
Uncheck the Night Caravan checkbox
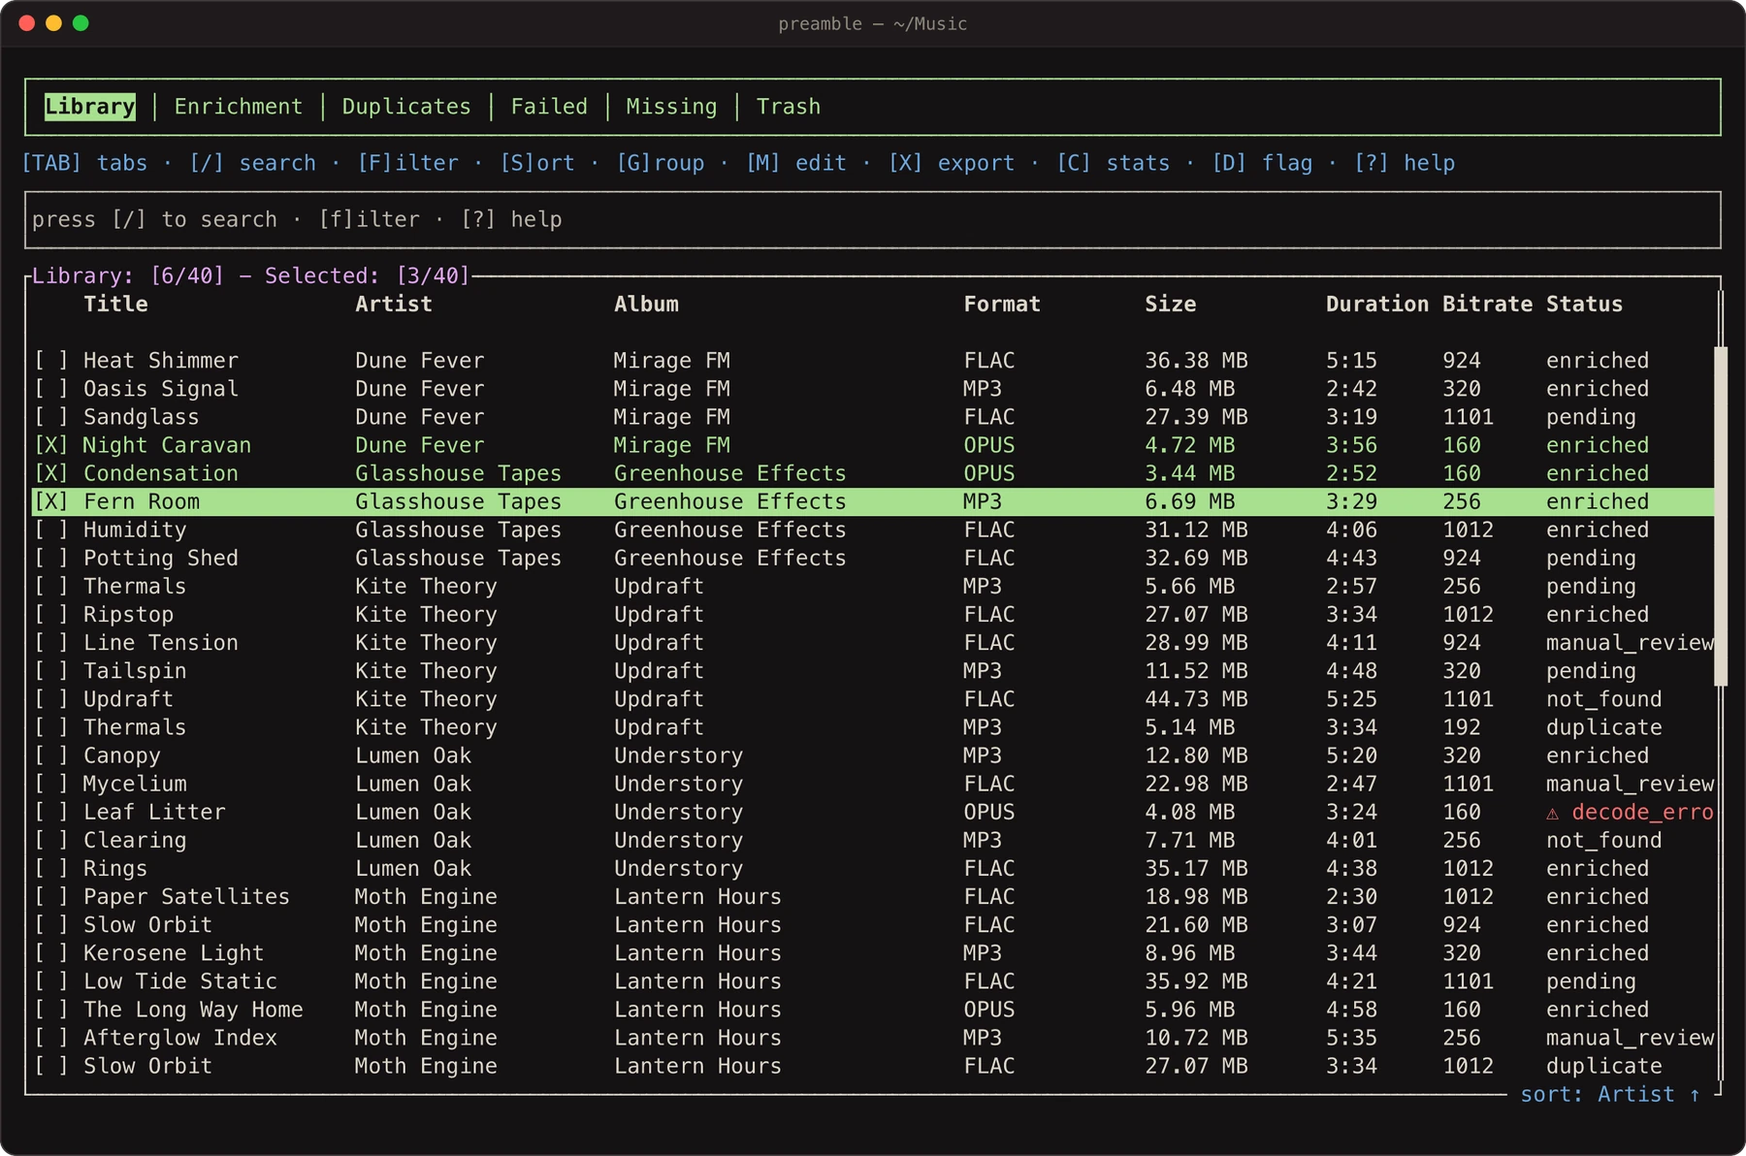[x=51, y=445]
